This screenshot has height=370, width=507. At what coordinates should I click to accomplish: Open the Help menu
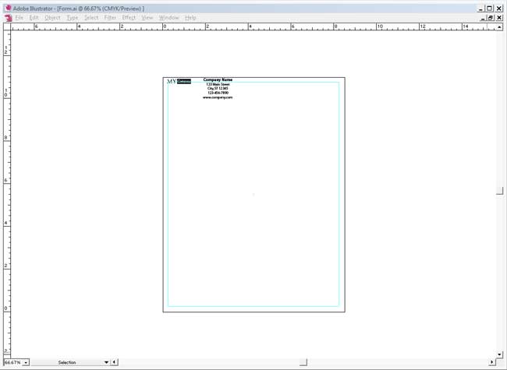click(x=190, y=18)
